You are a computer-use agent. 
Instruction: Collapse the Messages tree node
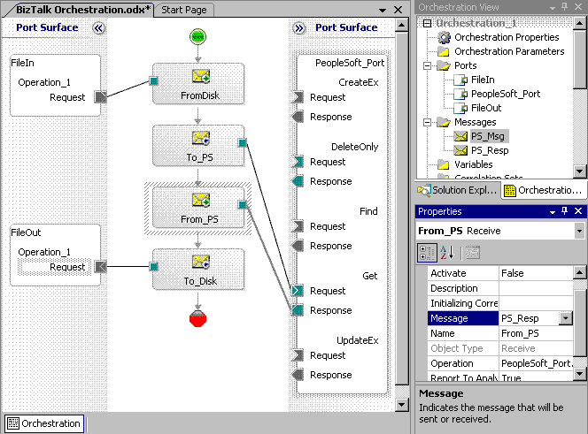point(427,122)
